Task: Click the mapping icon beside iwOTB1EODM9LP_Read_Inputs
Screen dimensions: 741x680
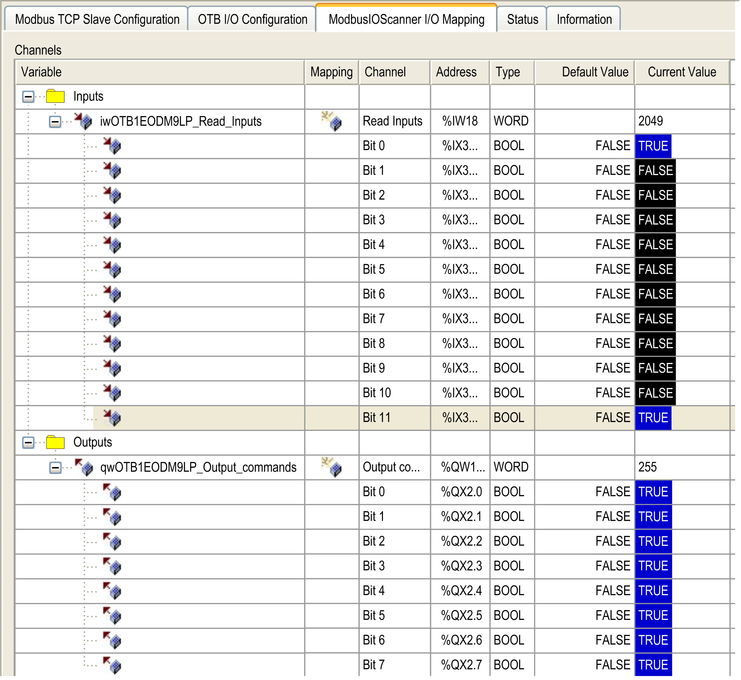Action: tap(331, 121)
